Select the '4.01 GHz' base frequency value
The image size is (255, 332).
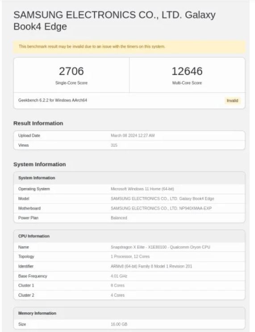pos(119,276)
